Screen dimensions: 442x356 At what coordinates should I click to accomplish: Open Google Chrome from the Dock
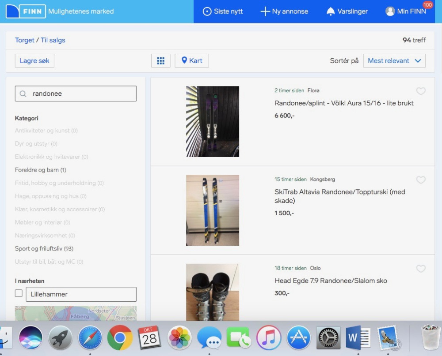coord(120,337)
